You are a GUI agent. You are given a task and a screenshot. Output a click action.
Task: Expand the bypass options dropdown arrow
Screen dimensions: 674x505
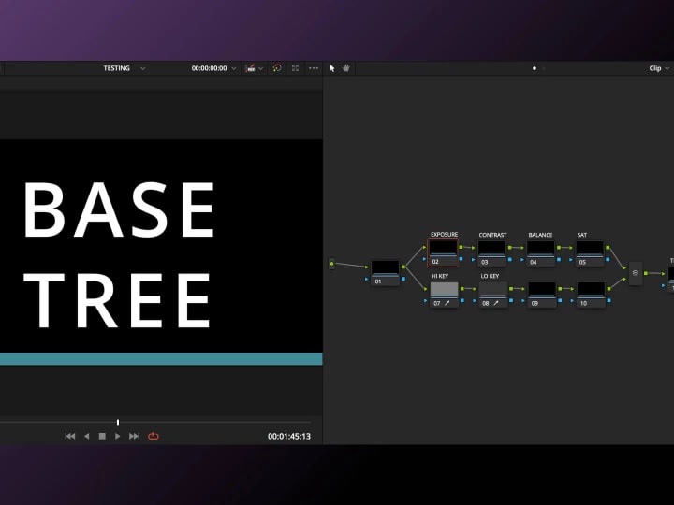[260, 68]
